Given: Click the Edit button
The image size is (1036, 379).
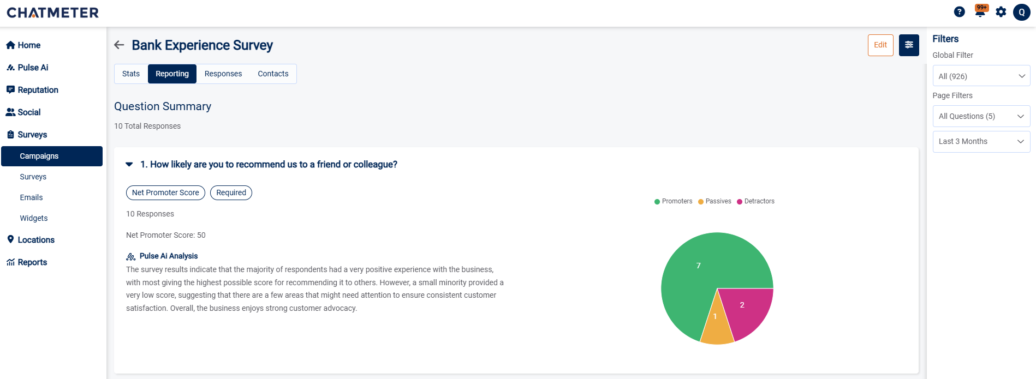Looking at the screenshot, I should coord(880,45).
